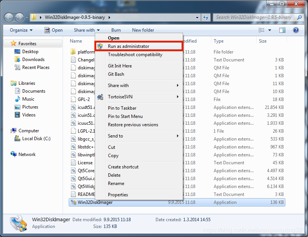Click the change view icon
This screenshot has height=237, width=308.
click(x=261, y=30)
